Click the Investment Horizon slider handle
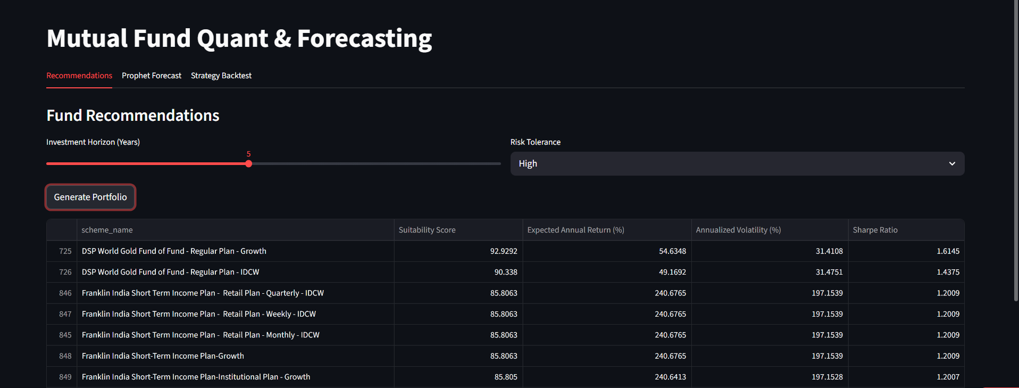Screen dimensions: 1019x388 [248, 164]
